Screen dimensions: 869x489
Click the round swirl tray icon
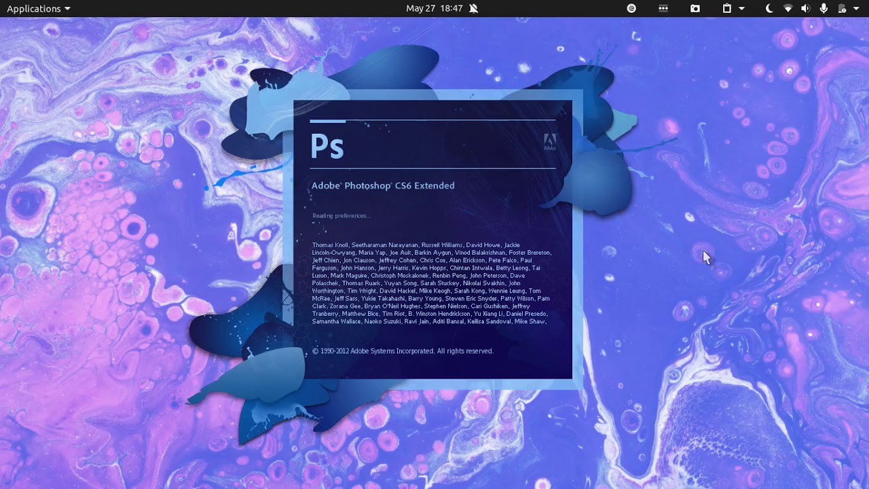(x=631, y=8)
